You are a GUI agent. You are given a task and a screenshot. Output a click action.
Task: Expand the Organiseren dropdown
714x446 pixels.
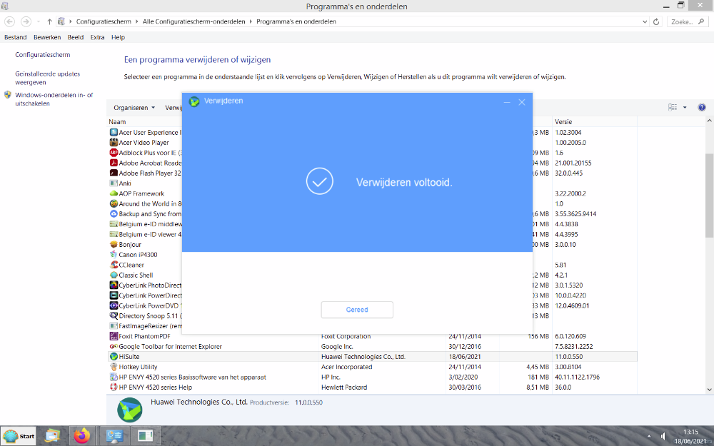134,108
